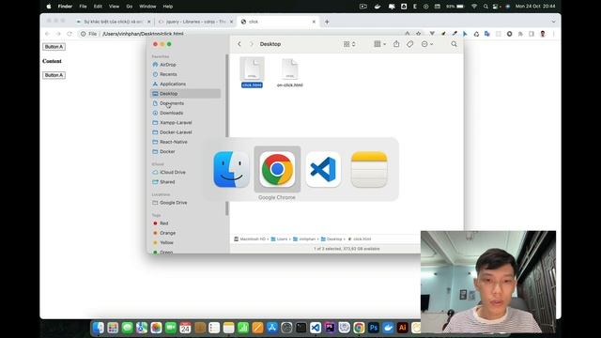Open the Edit menu

(x=98, y=7)
